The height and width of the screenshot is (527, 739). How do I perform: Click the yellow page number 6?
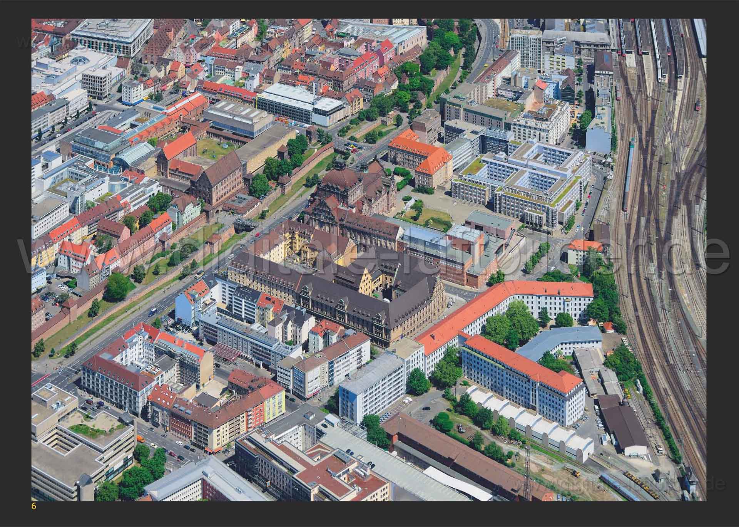pyautogui.click(x=34, y=507)
